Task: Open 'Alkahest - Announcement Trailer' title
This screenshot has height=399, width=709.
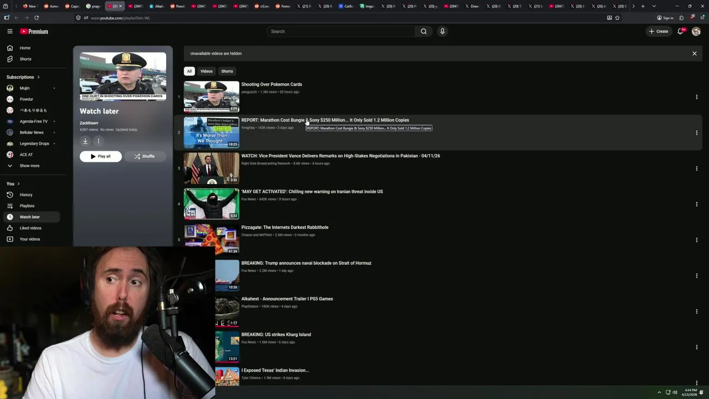Action: tap(287, 299)
